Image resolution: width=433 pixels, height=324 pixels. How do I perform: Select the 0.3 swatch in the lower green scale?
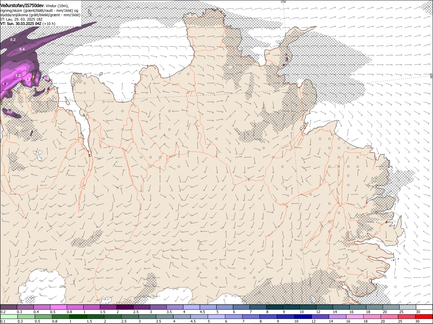(x=26, y=317)
